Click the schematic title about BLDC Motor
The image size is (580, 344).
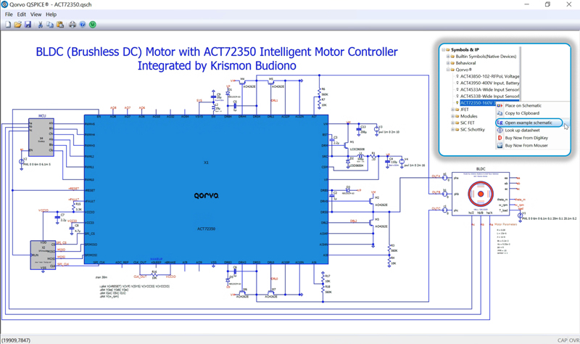pos(217,52)
